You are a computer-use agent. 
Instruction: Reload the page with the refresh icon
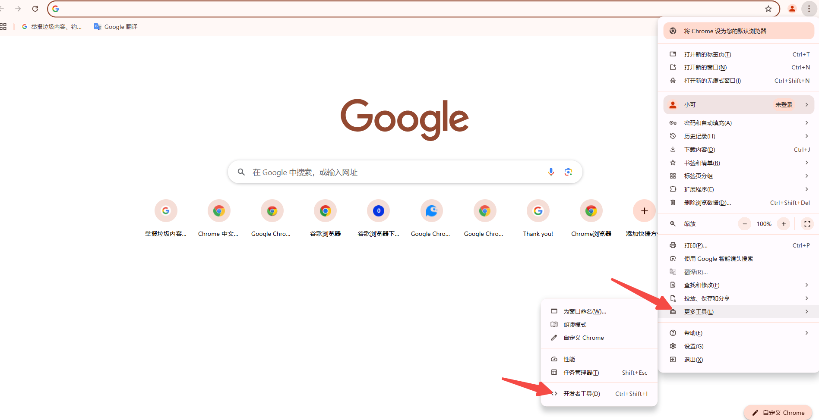click(35, 9)
